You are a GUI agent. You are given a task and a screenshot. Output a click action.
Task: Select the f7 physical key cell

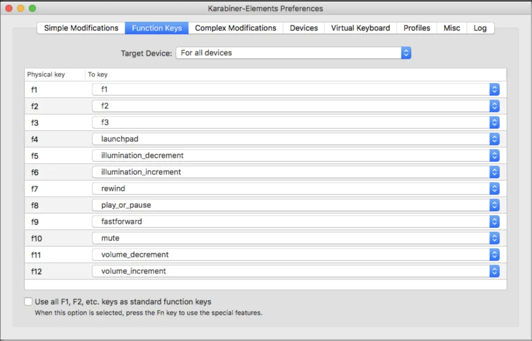click(55, 188)
